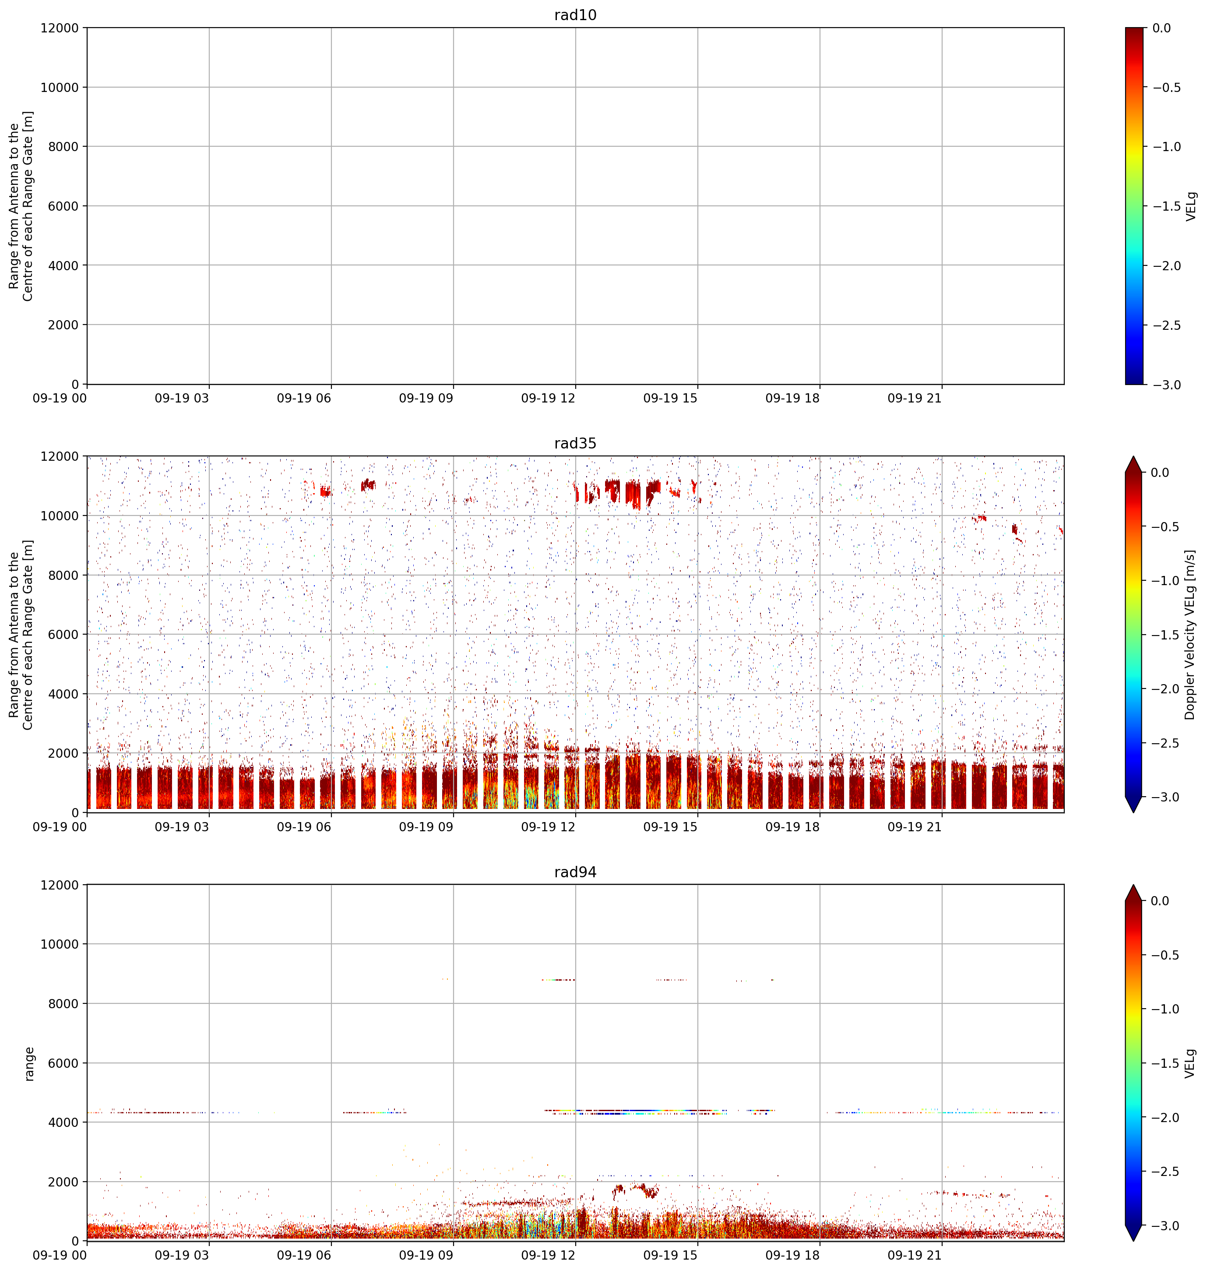
Task: Select the 'Doppler Velocity VELg [m/s]' colorbar label
Action: [1190, 635]
